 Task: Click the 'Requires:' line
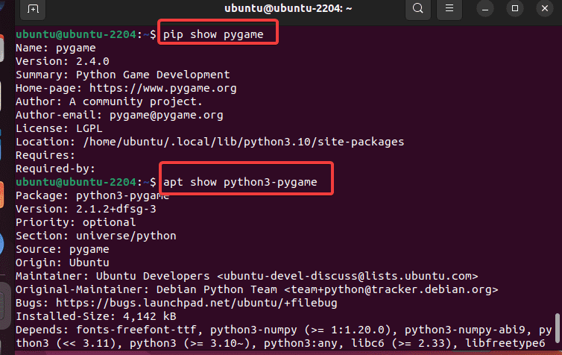click(45, 155)
